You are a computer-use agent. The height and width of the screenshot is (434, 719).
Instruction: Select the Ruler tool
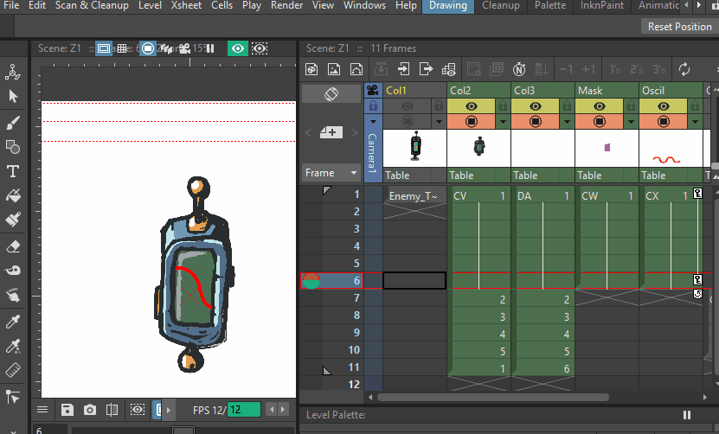(x=13, y=370)
